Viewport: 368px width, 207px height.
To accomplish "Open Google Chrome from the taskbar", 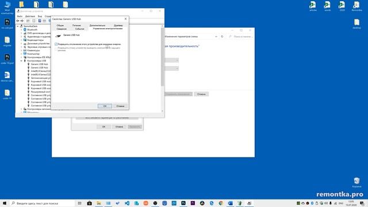I will [221, 203].
